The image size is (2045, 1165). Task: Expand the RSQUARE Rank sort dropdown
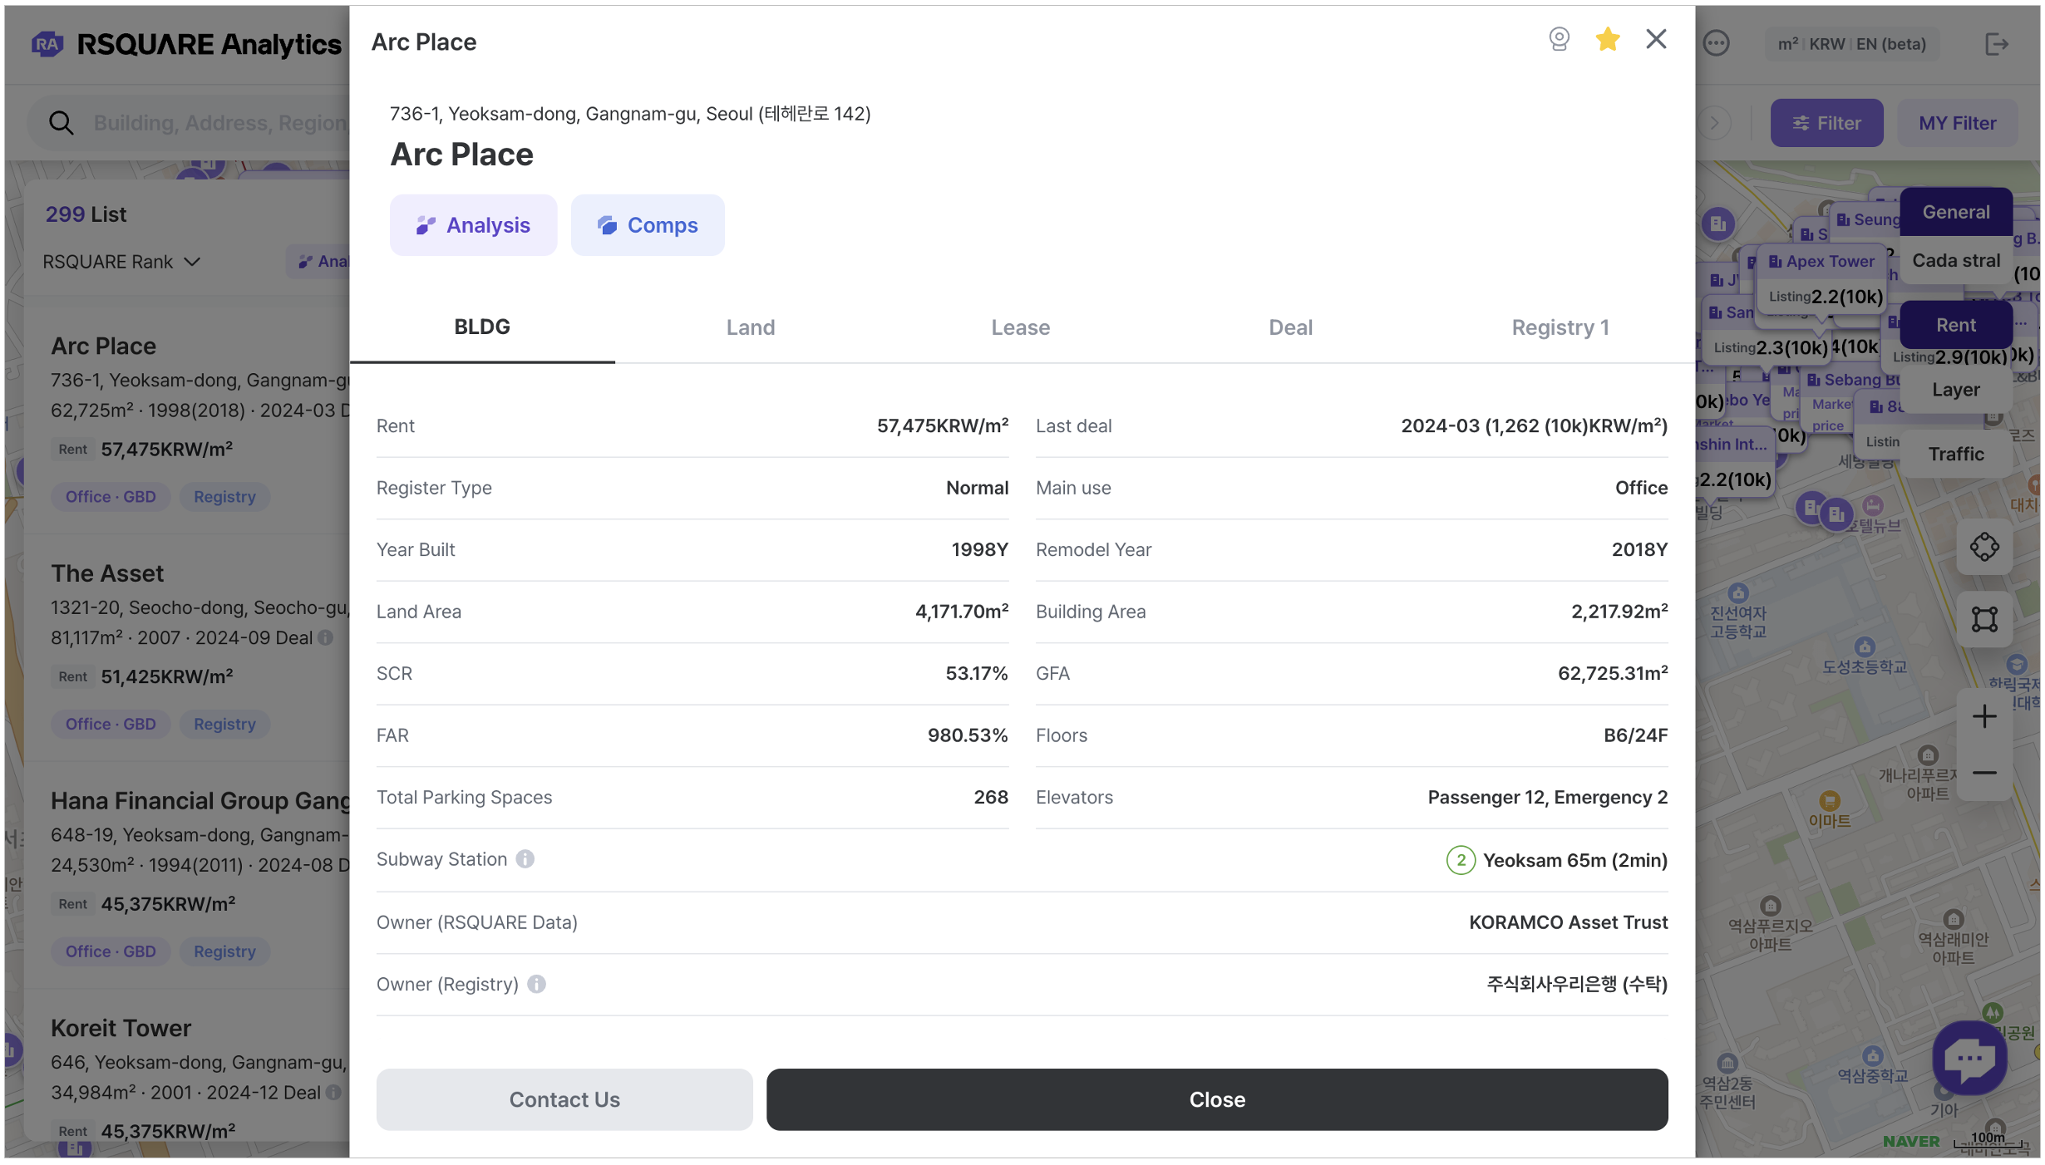121,262
